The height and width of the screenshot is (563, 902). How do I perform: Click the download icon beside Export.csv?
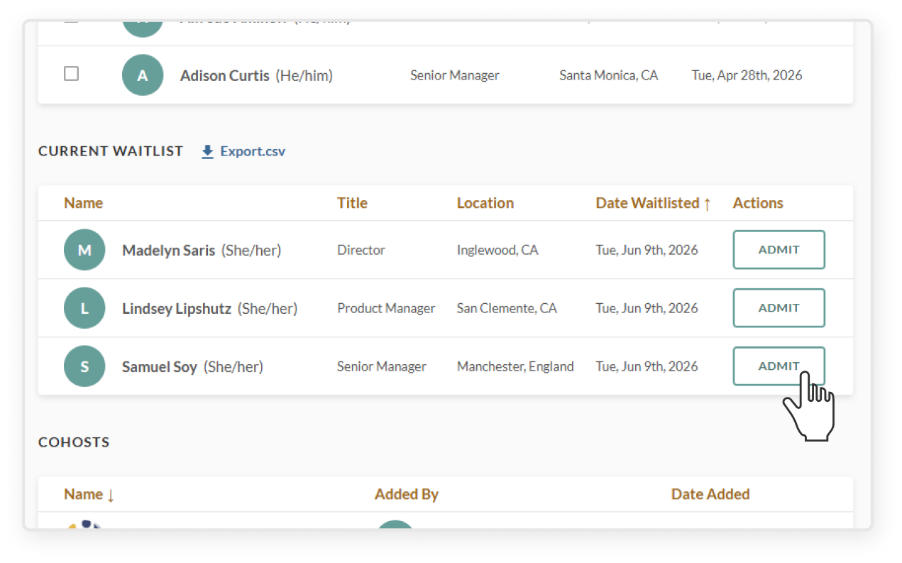click(207, 152)
